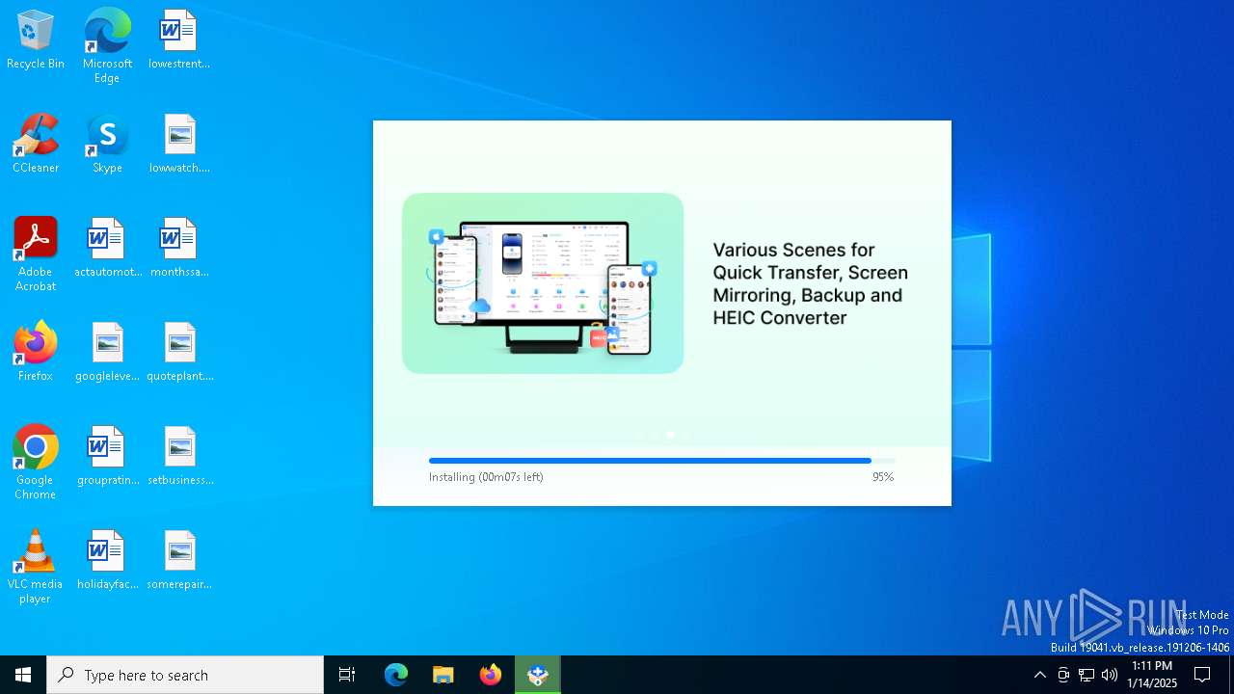Open the taskbar clock and date
The width and height of the screenshot is (1234, 694).
click(1152, 675)
